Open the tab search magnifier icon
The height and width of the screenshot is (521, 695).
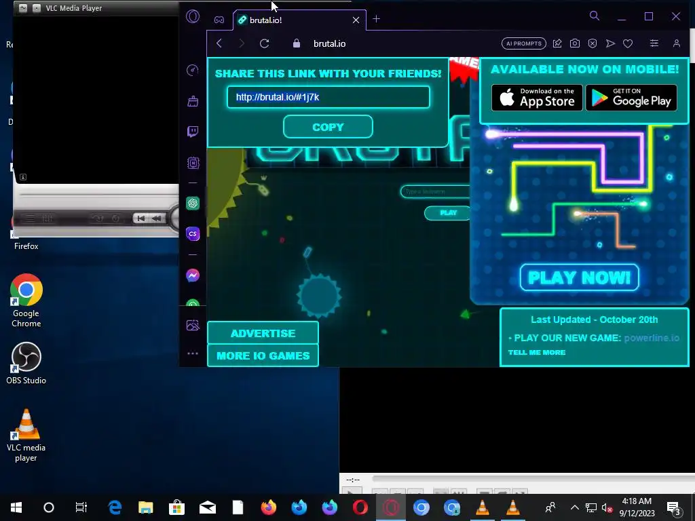595,16
